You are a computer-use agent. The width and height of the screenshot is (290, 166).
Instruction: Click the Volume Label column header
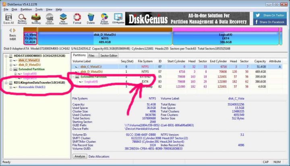81,61
